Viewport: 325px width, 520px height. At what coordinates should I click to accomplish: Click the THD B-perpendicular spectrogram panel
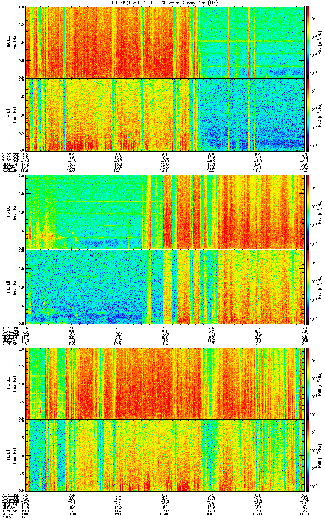click(x=165, y=212)
